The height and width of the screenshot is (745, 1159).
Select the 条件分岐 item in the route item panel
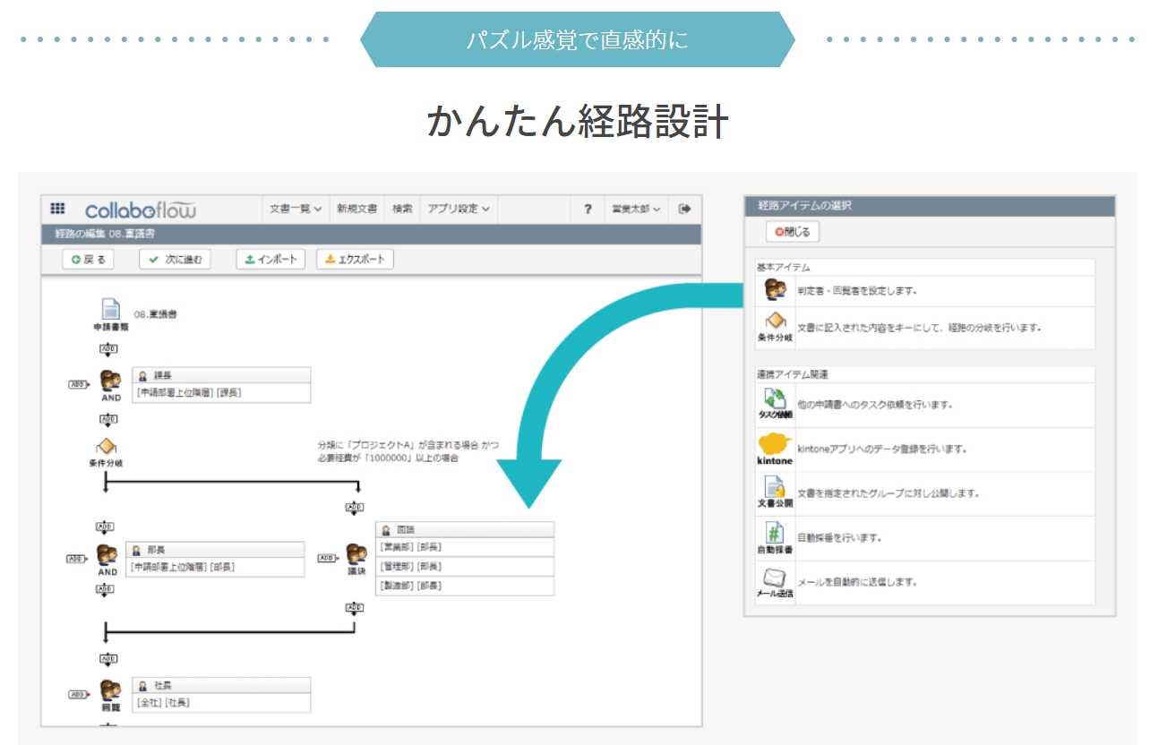775,326
